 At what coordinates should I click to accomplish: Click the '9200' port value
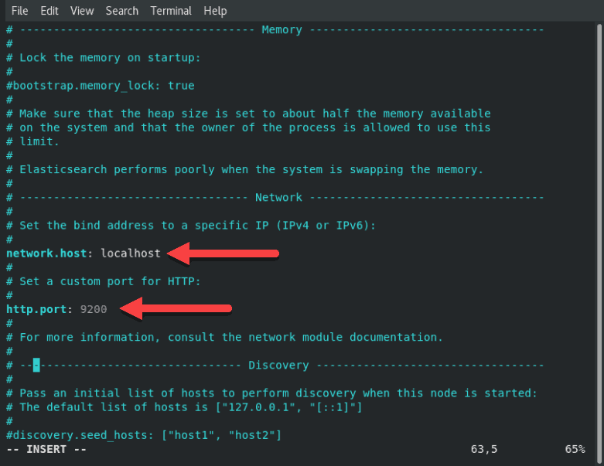click(x=94, y=309)
